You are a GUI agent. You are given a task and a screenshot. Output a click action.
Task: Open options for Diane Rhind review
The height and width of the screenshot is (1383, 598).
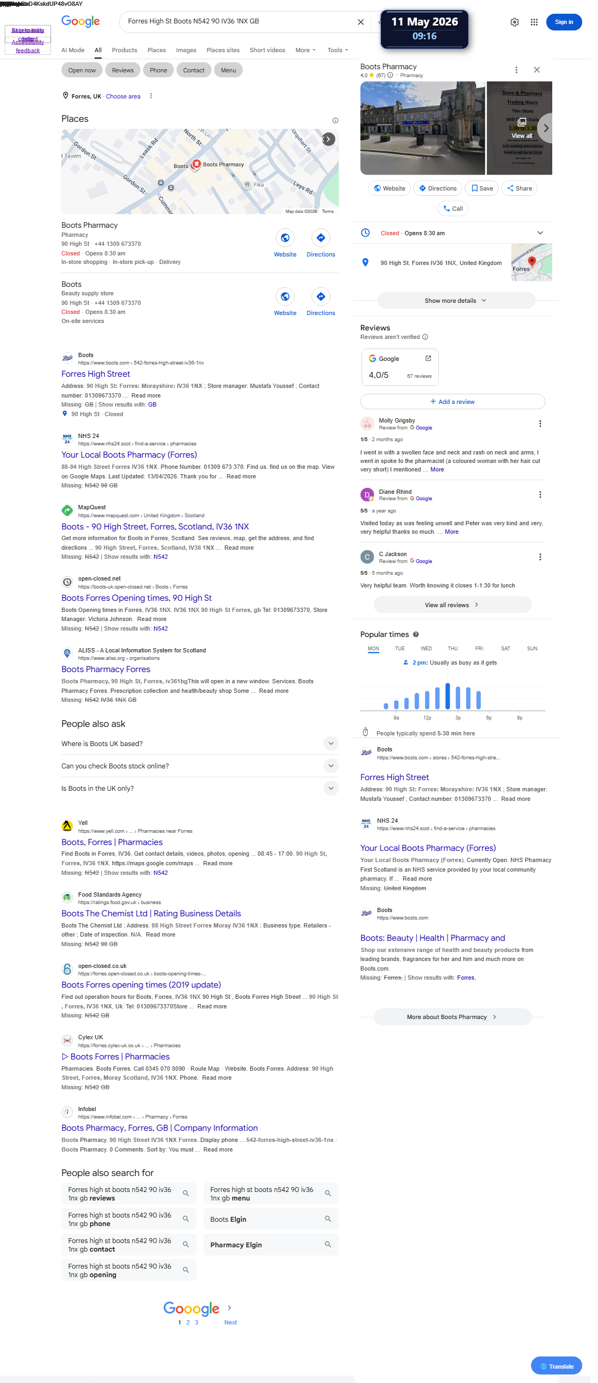coord(546,500)
